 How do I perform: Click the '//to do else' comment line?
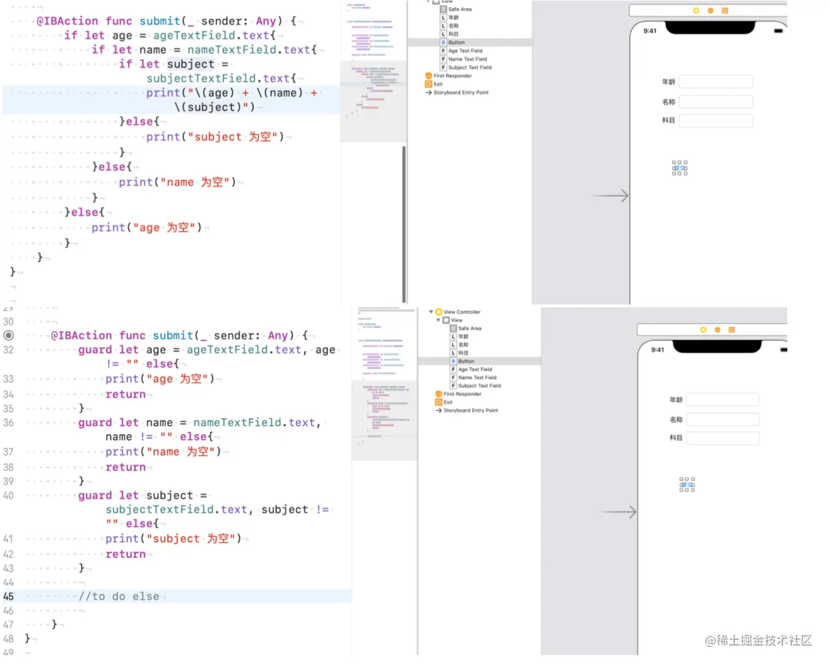(118, 597)
